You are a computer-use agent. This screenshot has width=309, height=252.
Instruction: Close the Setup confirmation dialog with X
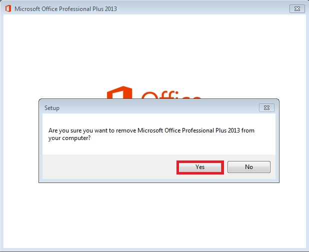[266, 108]
